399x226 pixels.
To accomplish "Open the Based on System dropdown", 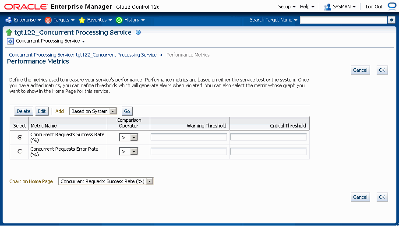I will coord(93,111).
